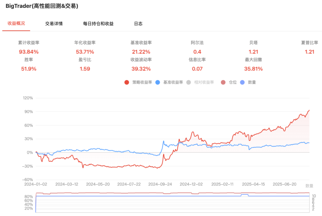
Task: Go to the 每日持仓和收益 tab
Action: [98, 24]
